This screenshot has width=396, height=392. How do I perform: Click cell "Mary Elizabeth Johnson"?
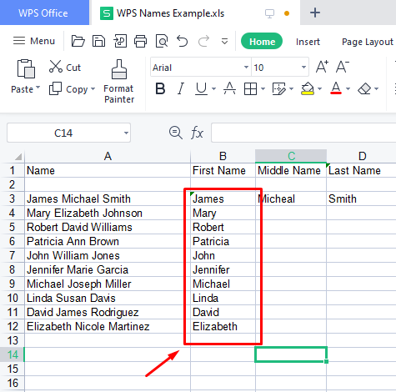pos(108,213)
